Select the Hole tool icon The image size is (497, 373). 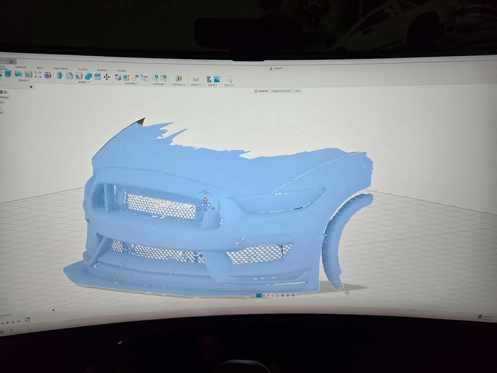(28, 75)
